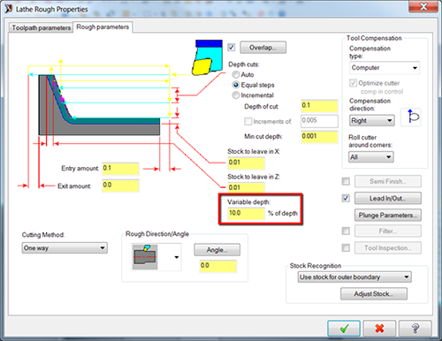Click the Mastercam logo in title bar

pos(8,9)
